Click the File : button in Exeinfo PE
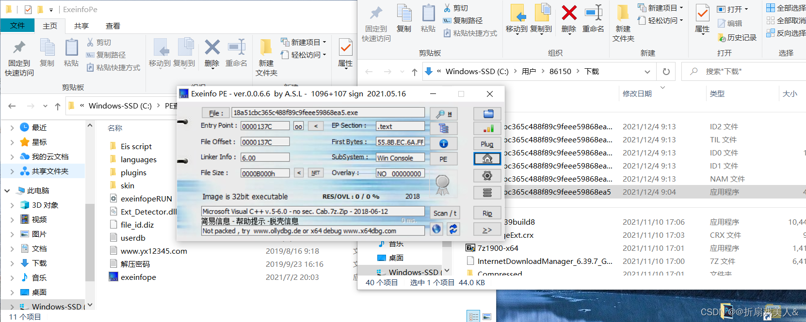 tap(216, 113)
